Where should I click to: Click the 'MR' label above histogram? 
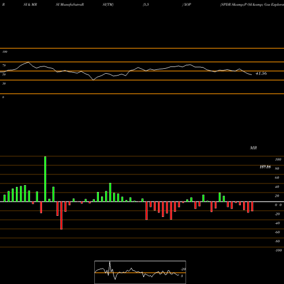tap(253, 148)
